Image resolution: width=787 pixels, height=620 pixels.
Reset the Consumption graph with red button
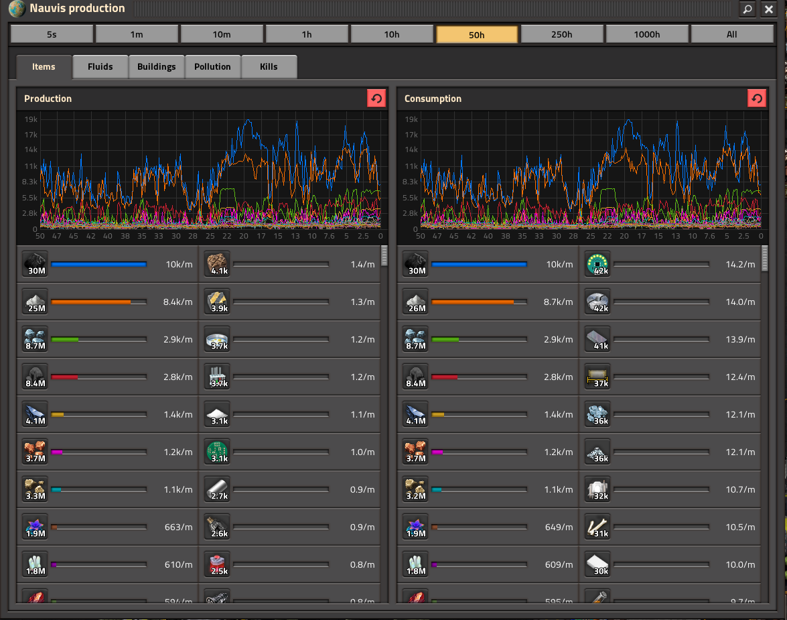click(757, 99)
